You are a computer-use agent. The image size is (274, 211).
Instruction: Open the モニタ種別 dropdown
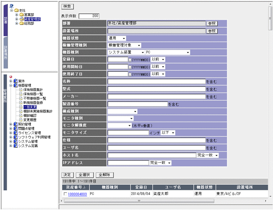click(x=120, y=119)
